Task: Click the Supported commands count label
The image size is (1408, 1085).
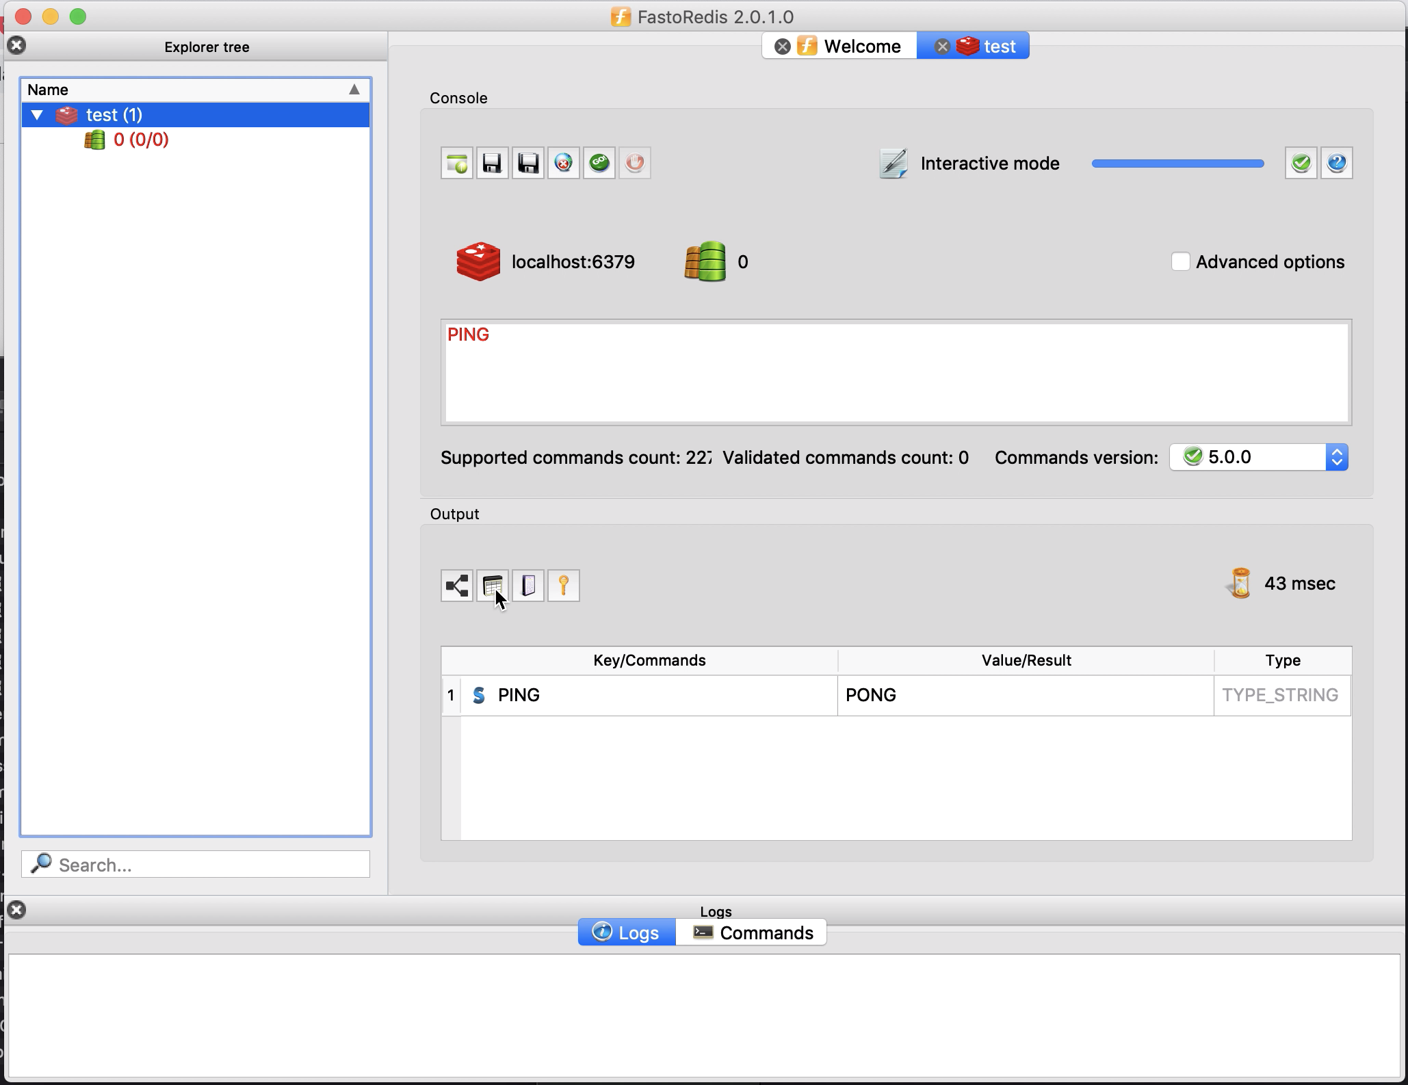Action: click(576, 457)
